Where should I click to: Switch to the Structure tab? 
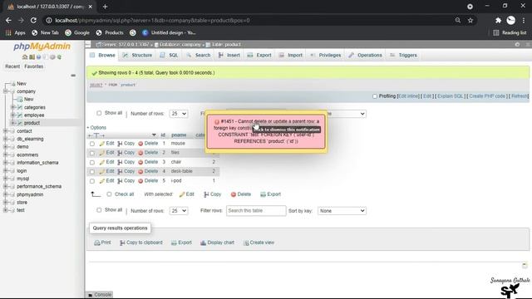pos(137,56)
